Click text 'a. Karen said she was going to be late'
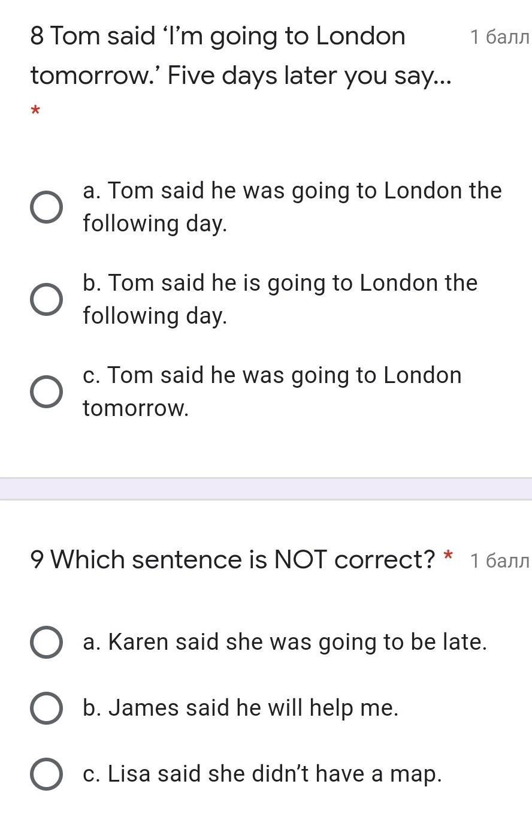 (x=285, y=642)
